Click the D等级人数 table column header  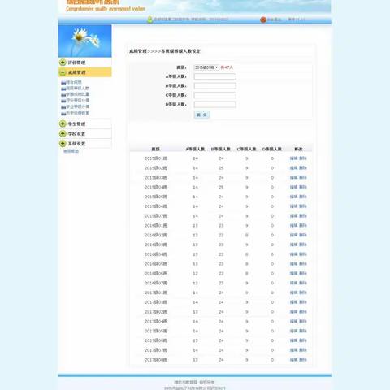point(272,149)
